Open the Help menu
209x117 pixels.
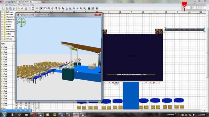click(32, 5)
